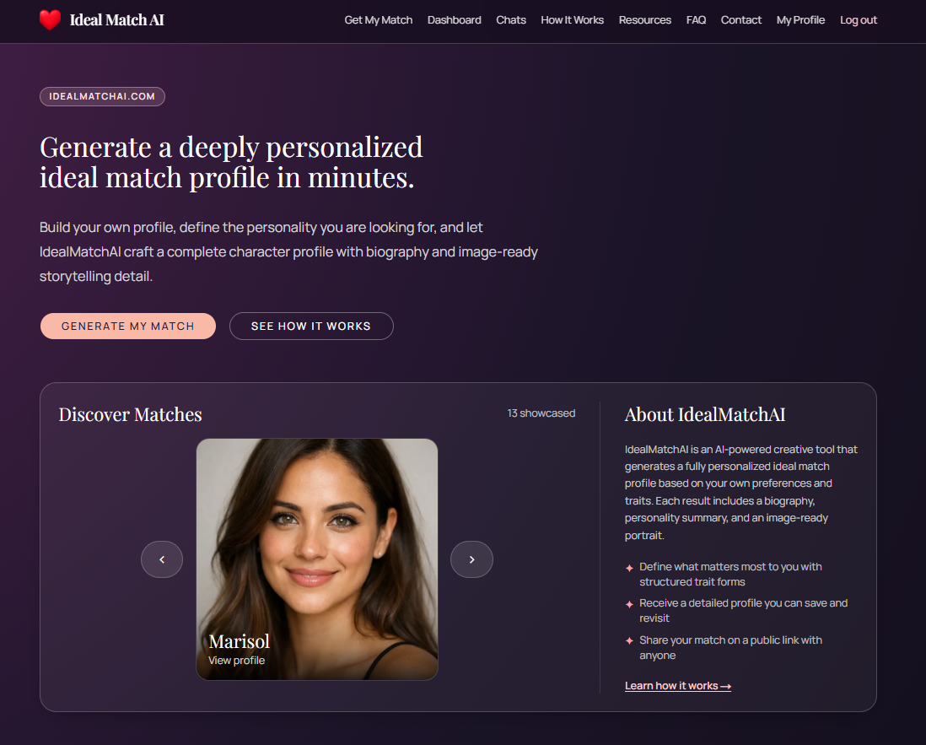Select How It Works in navigation
Screen dimensions: 926x745
coord(573,20)
